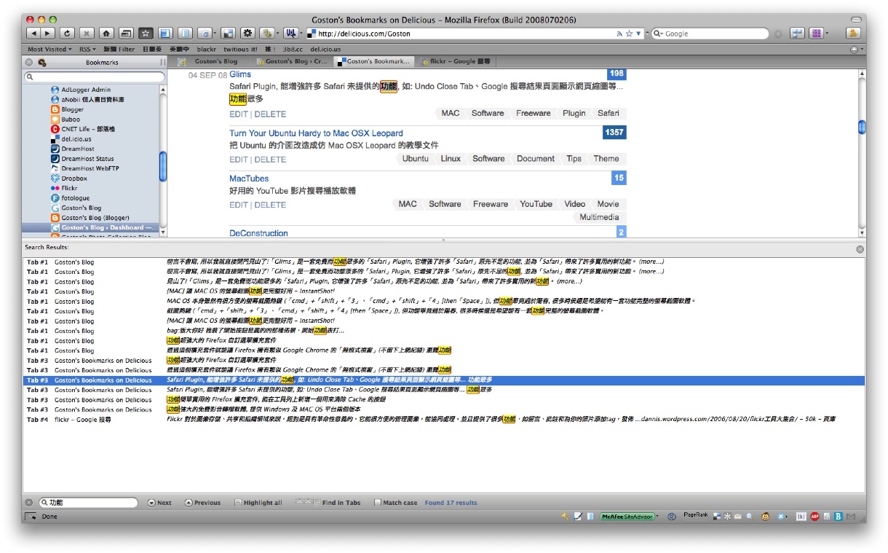Click the Multimedia tag
This screenshot has width=888, height=553.
[x=599, y=217]
